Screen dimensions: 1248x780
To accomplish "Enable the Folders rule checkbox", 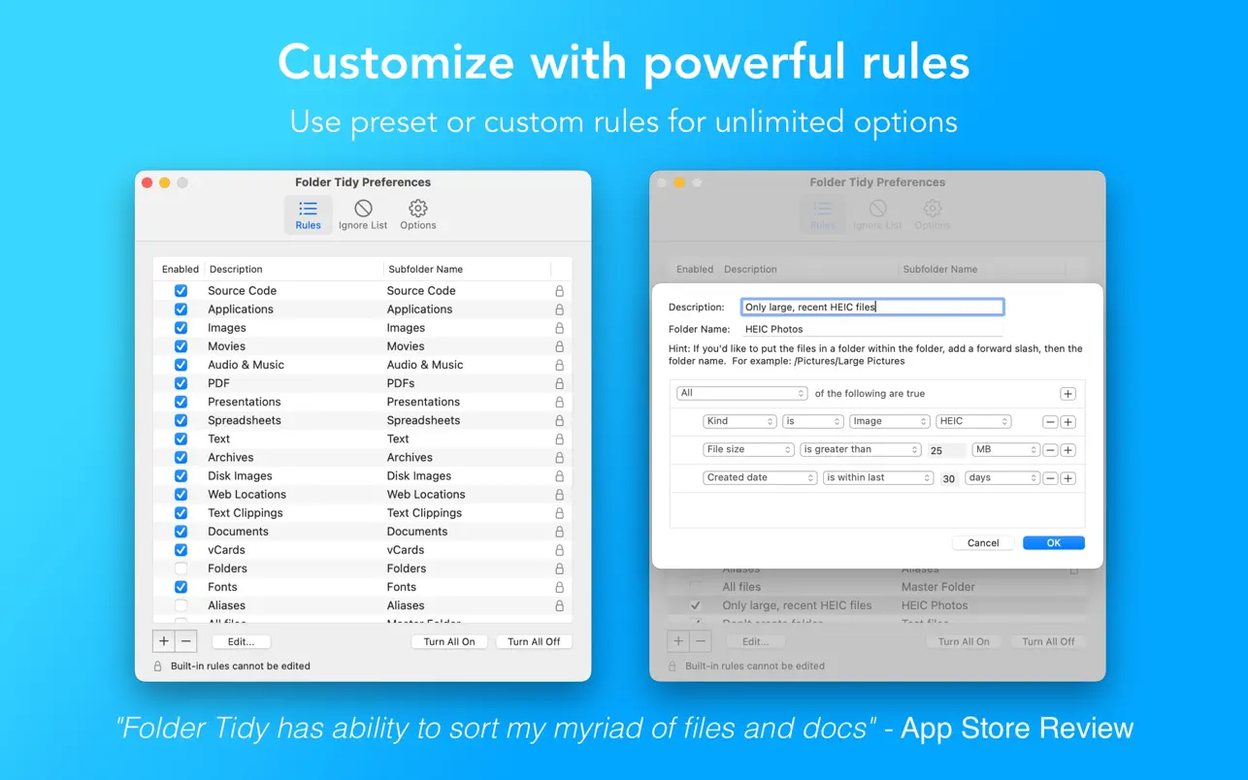I will click(x=181, y=569).
